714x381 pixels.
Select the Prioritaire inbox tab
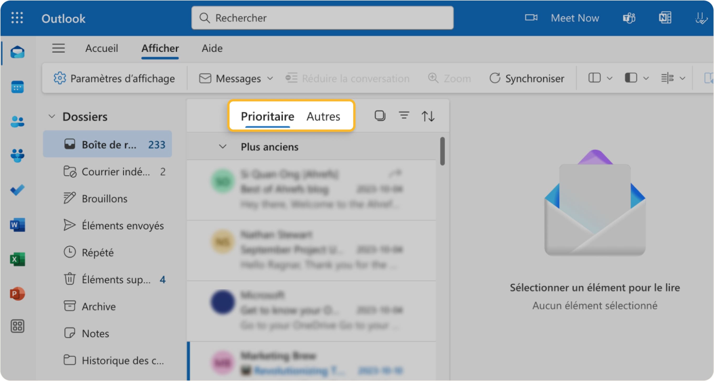267,117
